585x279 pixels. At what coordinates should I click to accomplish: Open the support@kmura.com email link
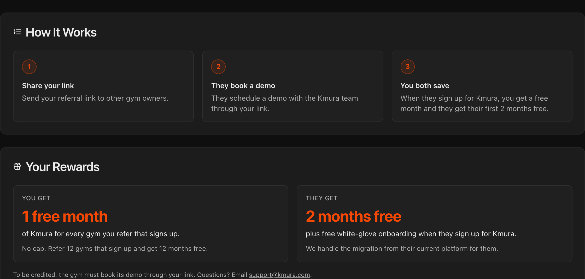pyautogui.click(x=279, y=275)
